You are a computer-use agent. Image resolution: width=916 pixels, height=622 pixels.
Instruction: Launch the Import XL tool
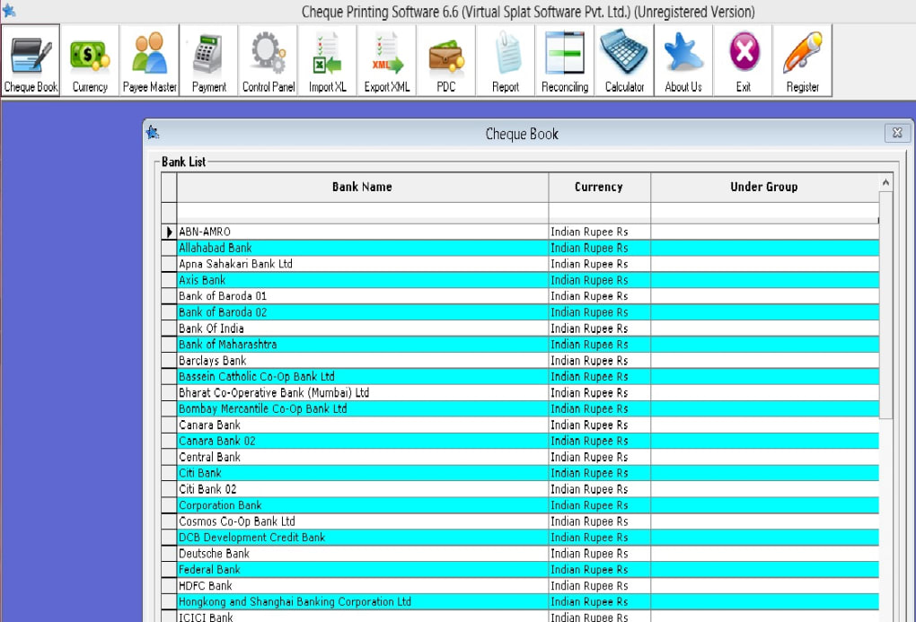tap(326, 59)
